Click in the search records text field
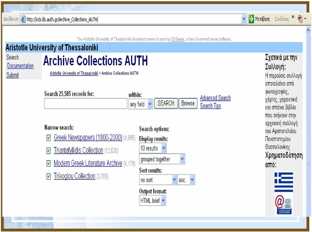 click(x=86, y=104)
